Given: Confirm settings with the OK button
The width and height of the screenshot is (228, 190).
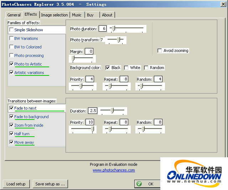Looking at the screenshot, I should pos(147,184).
